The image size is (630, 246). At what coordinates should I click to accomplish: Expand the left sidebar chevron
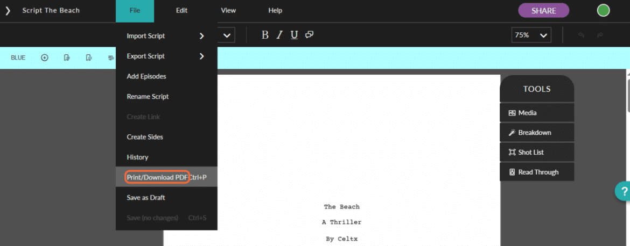[x=8, y=11]
